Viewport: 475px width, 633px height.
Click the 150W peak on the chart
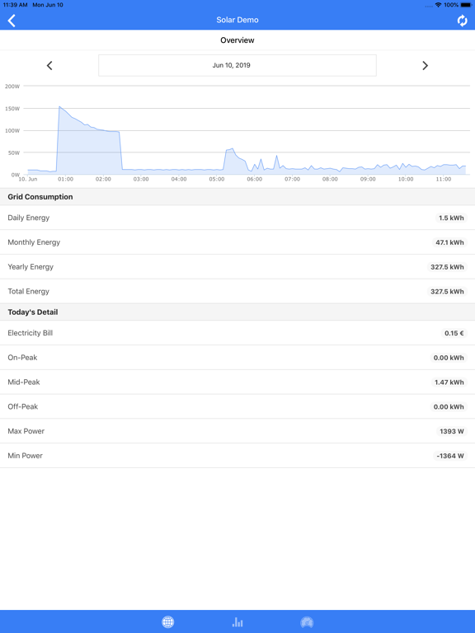click(x=59, y=107)
